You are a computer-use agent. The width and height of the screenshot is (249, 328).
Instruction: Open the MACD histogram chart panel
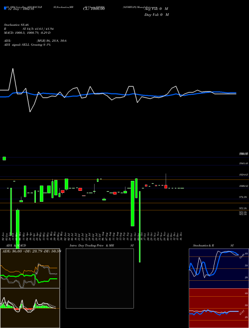(30, 308)
